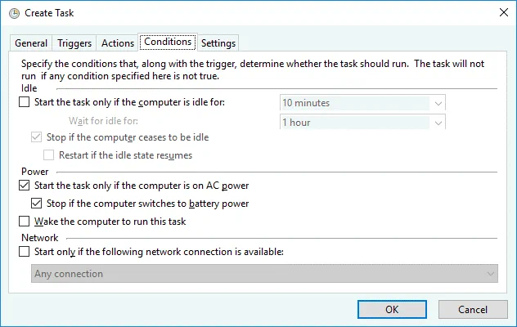517x327 pixels.
Task: Select the Conditions tab
Action: (168, 42)
